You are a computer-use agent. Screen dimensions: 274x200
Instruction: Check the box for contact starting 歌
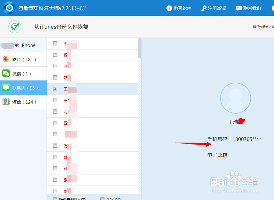click(x=55, y=180)
